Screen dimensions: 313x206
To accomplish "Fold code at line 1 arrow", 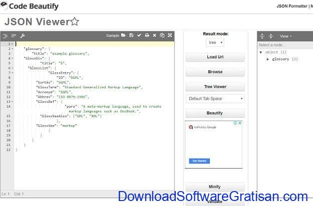I will (13, 44).
